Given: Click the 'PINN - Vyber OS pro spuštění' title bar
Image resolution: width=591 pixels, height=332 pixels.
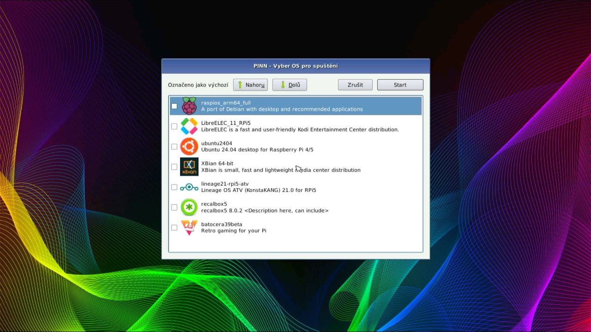Looking at the screenshot, I should point(295,66).
